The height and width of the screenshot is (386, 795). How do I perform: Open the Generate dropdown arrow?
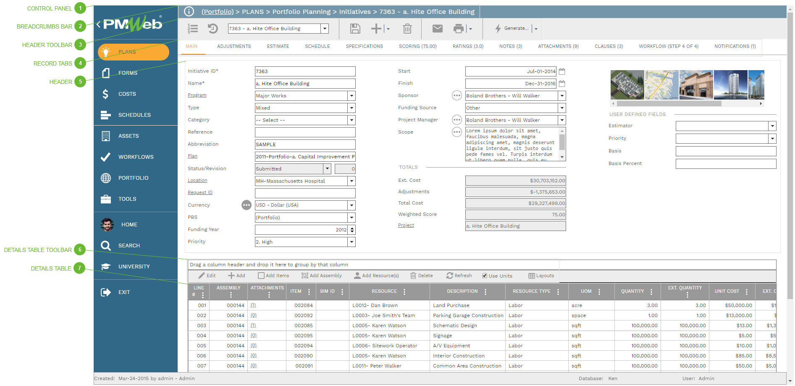[536, 29]
